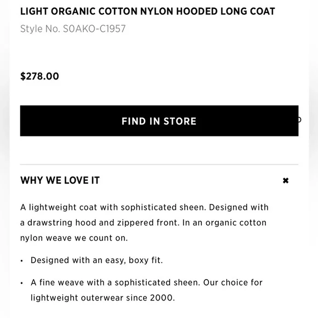
Task: Click the divider line above Why We Love It
Action: point(159,164)
